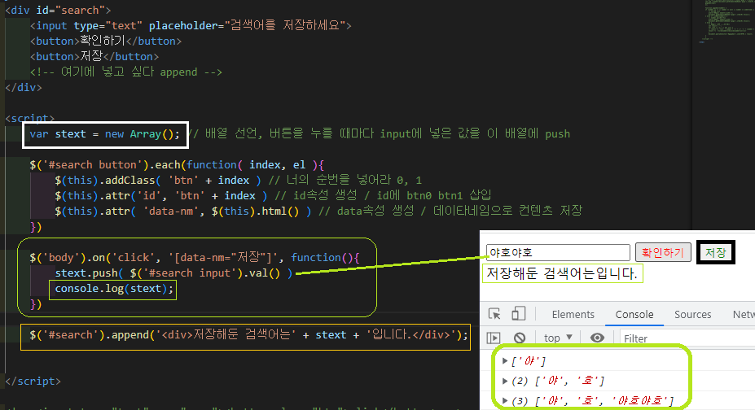Toggle the device toolbar icon
The width and height of the screenshot is (755, 410).
pos(518,314)
